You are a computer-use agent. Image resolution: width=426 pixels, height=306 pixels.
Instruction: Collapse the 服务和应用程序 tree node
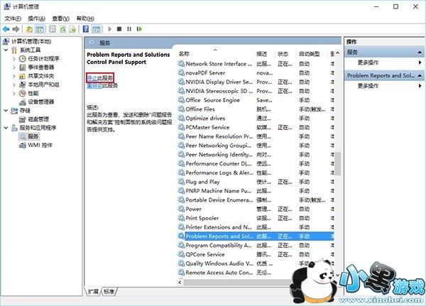(6, 128)
